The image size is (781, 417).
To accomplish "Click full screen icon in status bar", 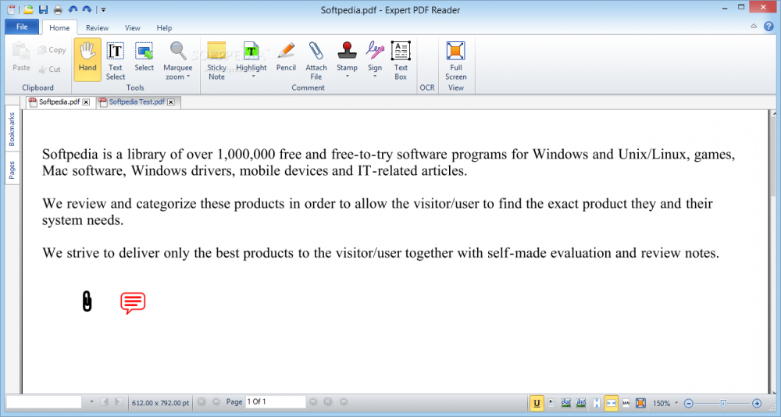I will point(640,402).
